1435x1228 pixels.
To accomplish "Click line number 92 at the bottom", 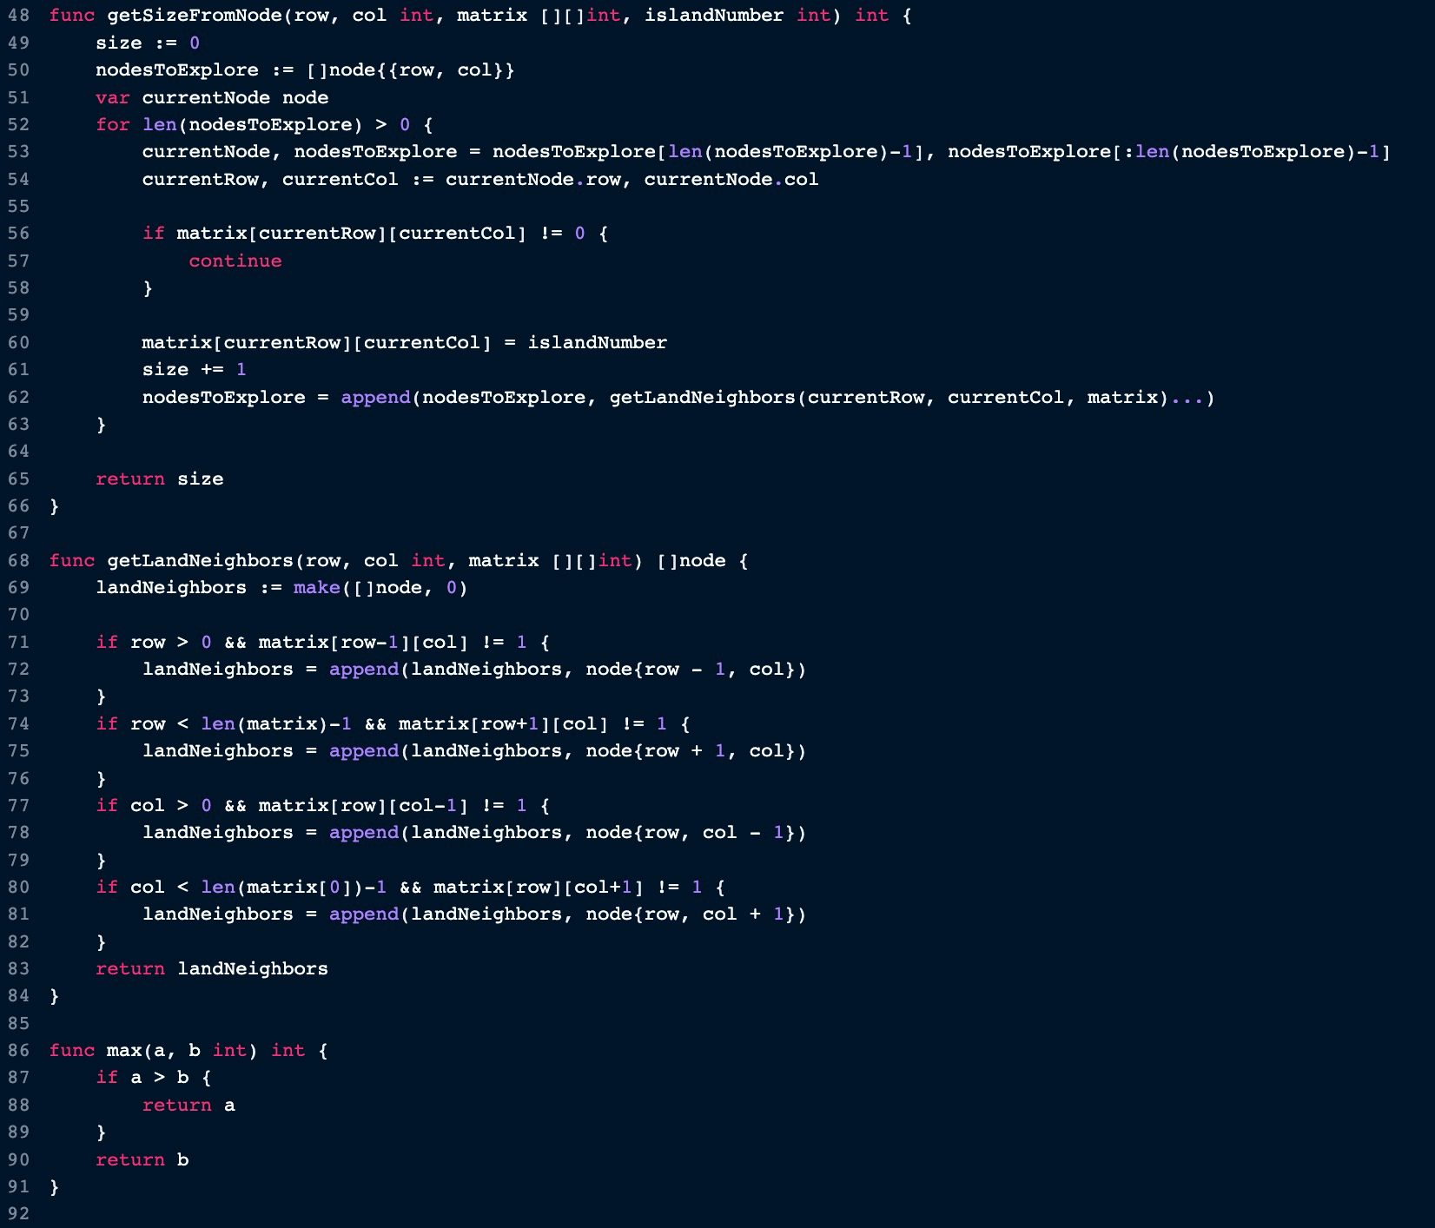I will [18, 1213].
